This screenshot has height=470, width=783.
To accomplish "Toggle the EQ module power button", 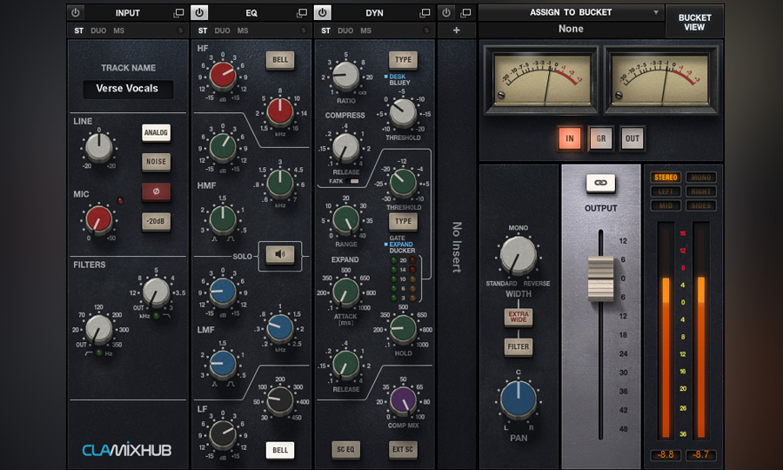I will [x=199, y=13].
